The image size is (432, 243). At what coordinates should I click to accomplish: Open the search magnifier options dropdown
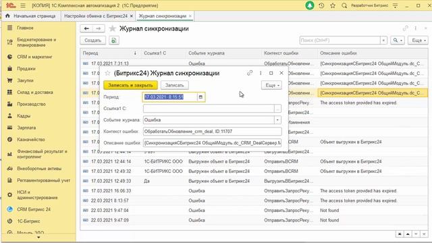(x=398, y=40)
